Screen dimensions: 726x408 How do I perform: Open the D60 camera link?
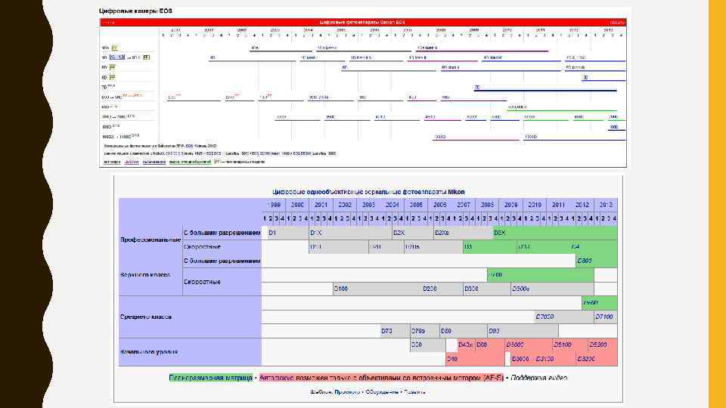(x=482, y=345)
